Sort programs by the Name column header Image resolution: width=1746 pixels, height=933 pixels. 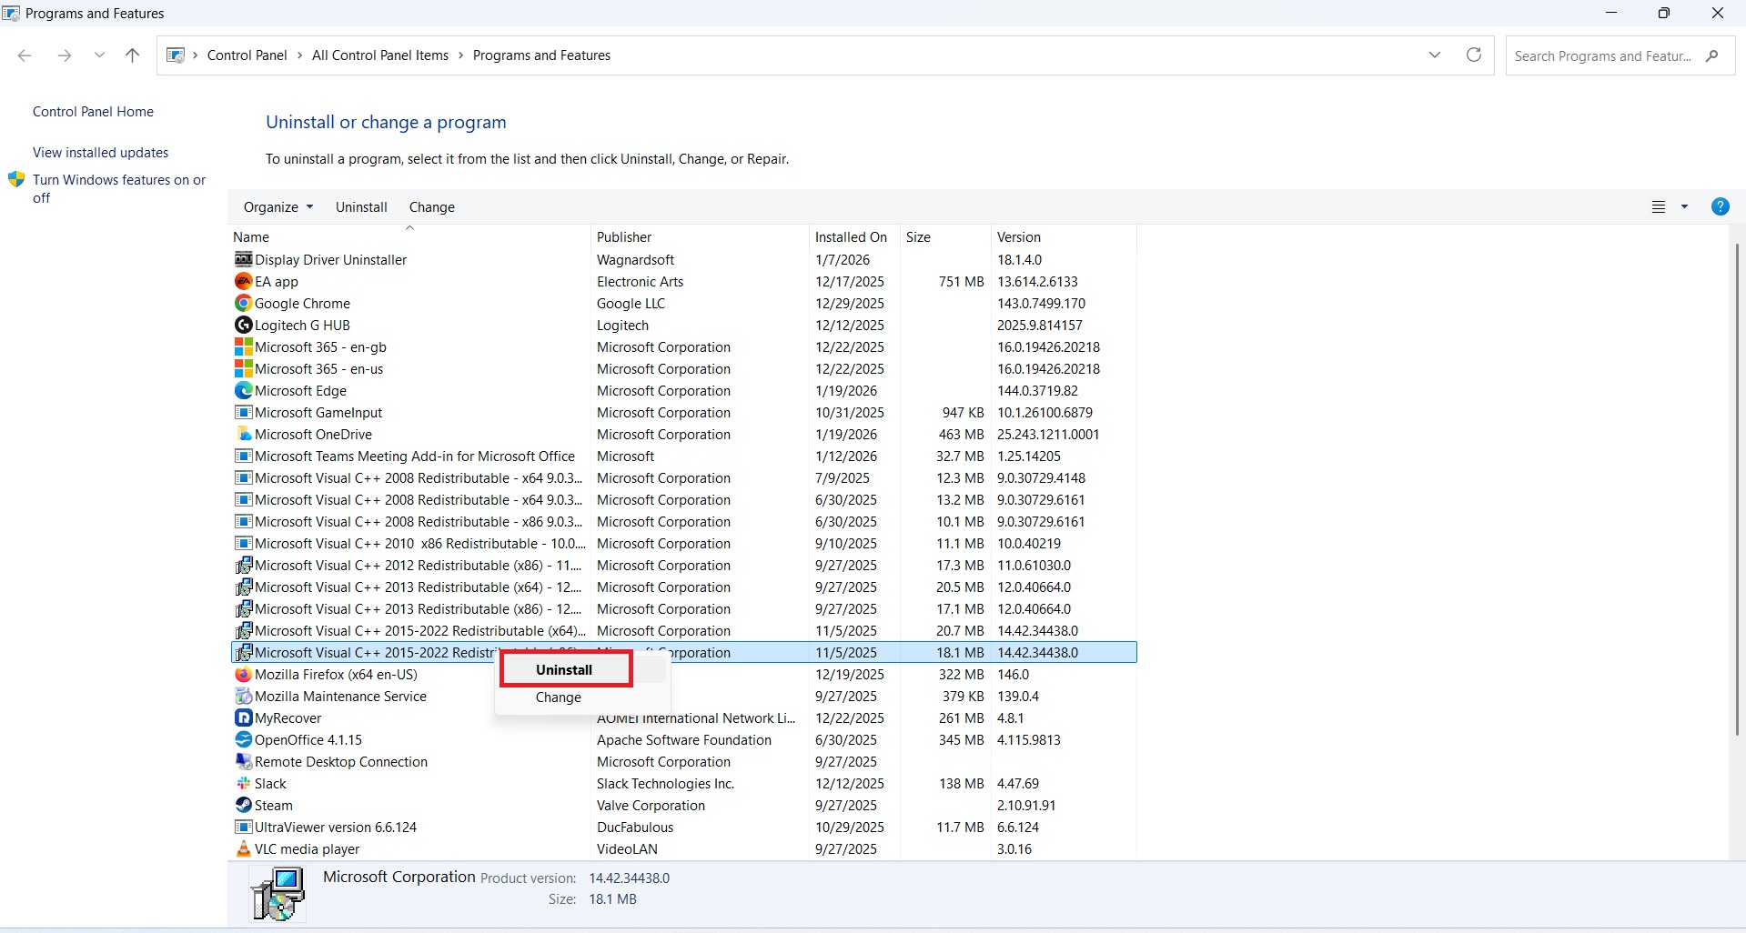(x=251, y=236)
